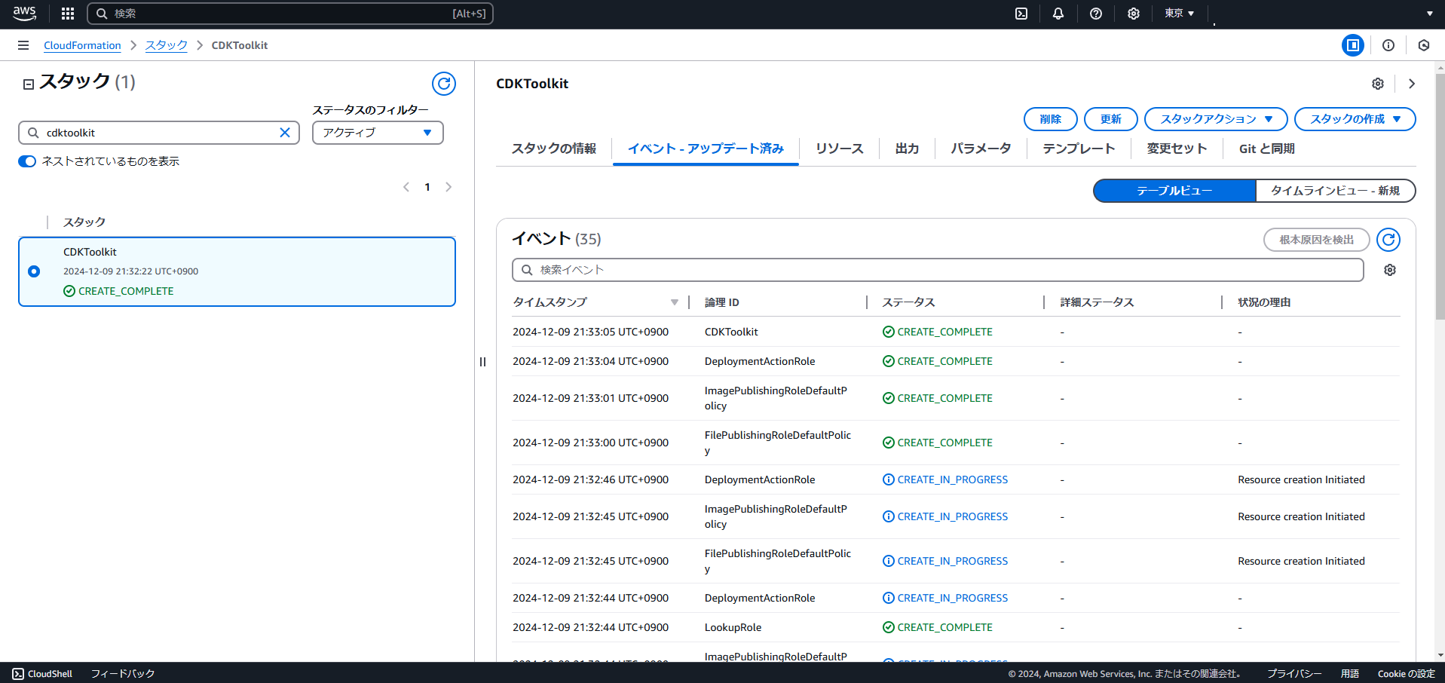This screenshot has width=1445, height=683.
Task: Switch to the resources tab
Action: point(840,149)
